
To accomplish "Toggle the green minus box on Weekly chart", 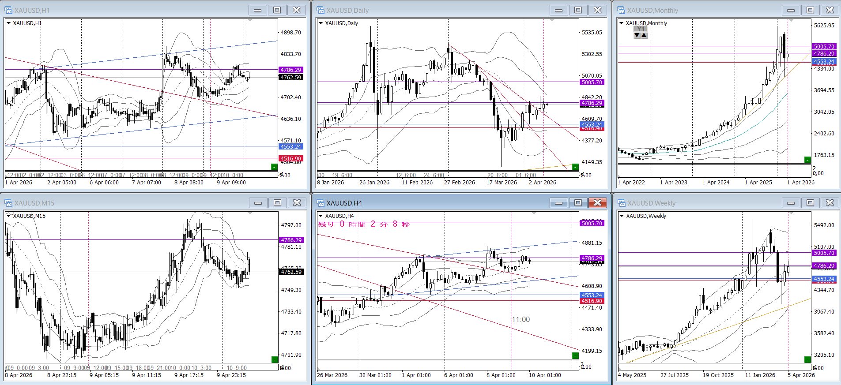I will click(x=807, y=359).
